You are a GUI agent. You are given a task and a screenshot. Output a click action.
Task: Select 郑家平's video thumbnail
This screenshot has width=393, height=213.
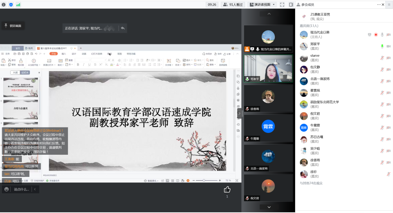[268, 69]
